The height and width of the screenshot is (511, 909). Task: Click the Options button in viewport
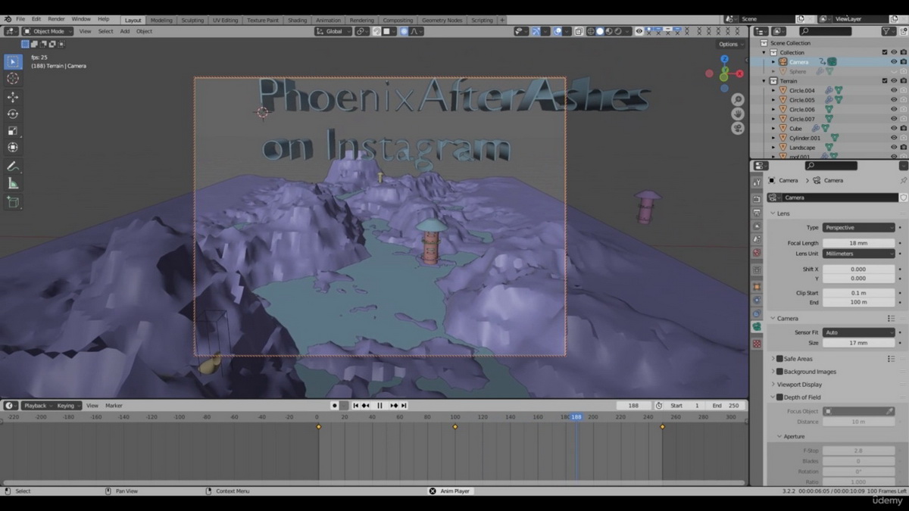730,45
